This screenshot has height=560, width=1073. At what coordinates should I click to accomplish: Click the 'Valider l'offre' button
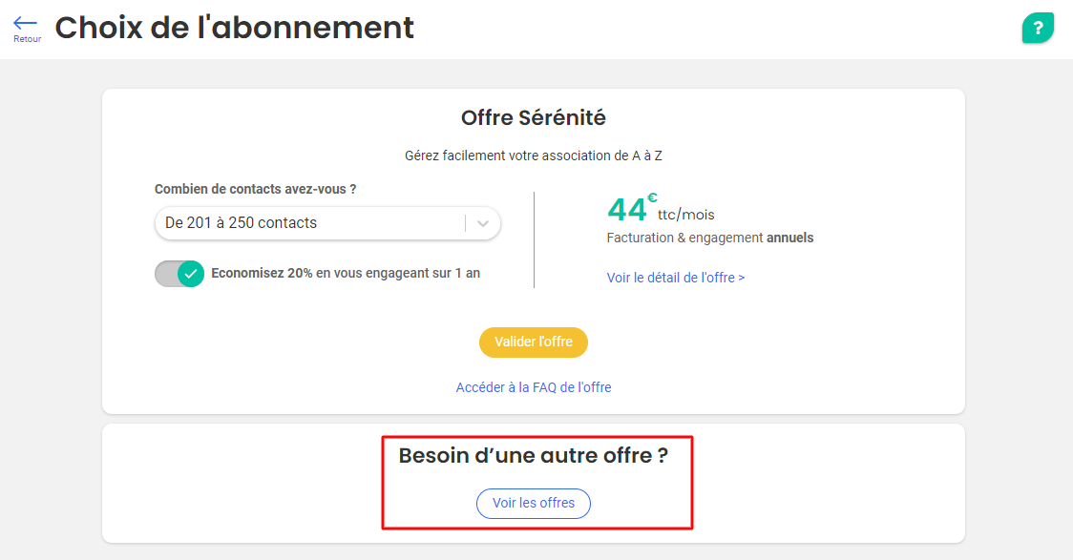[x=533, y=342]
